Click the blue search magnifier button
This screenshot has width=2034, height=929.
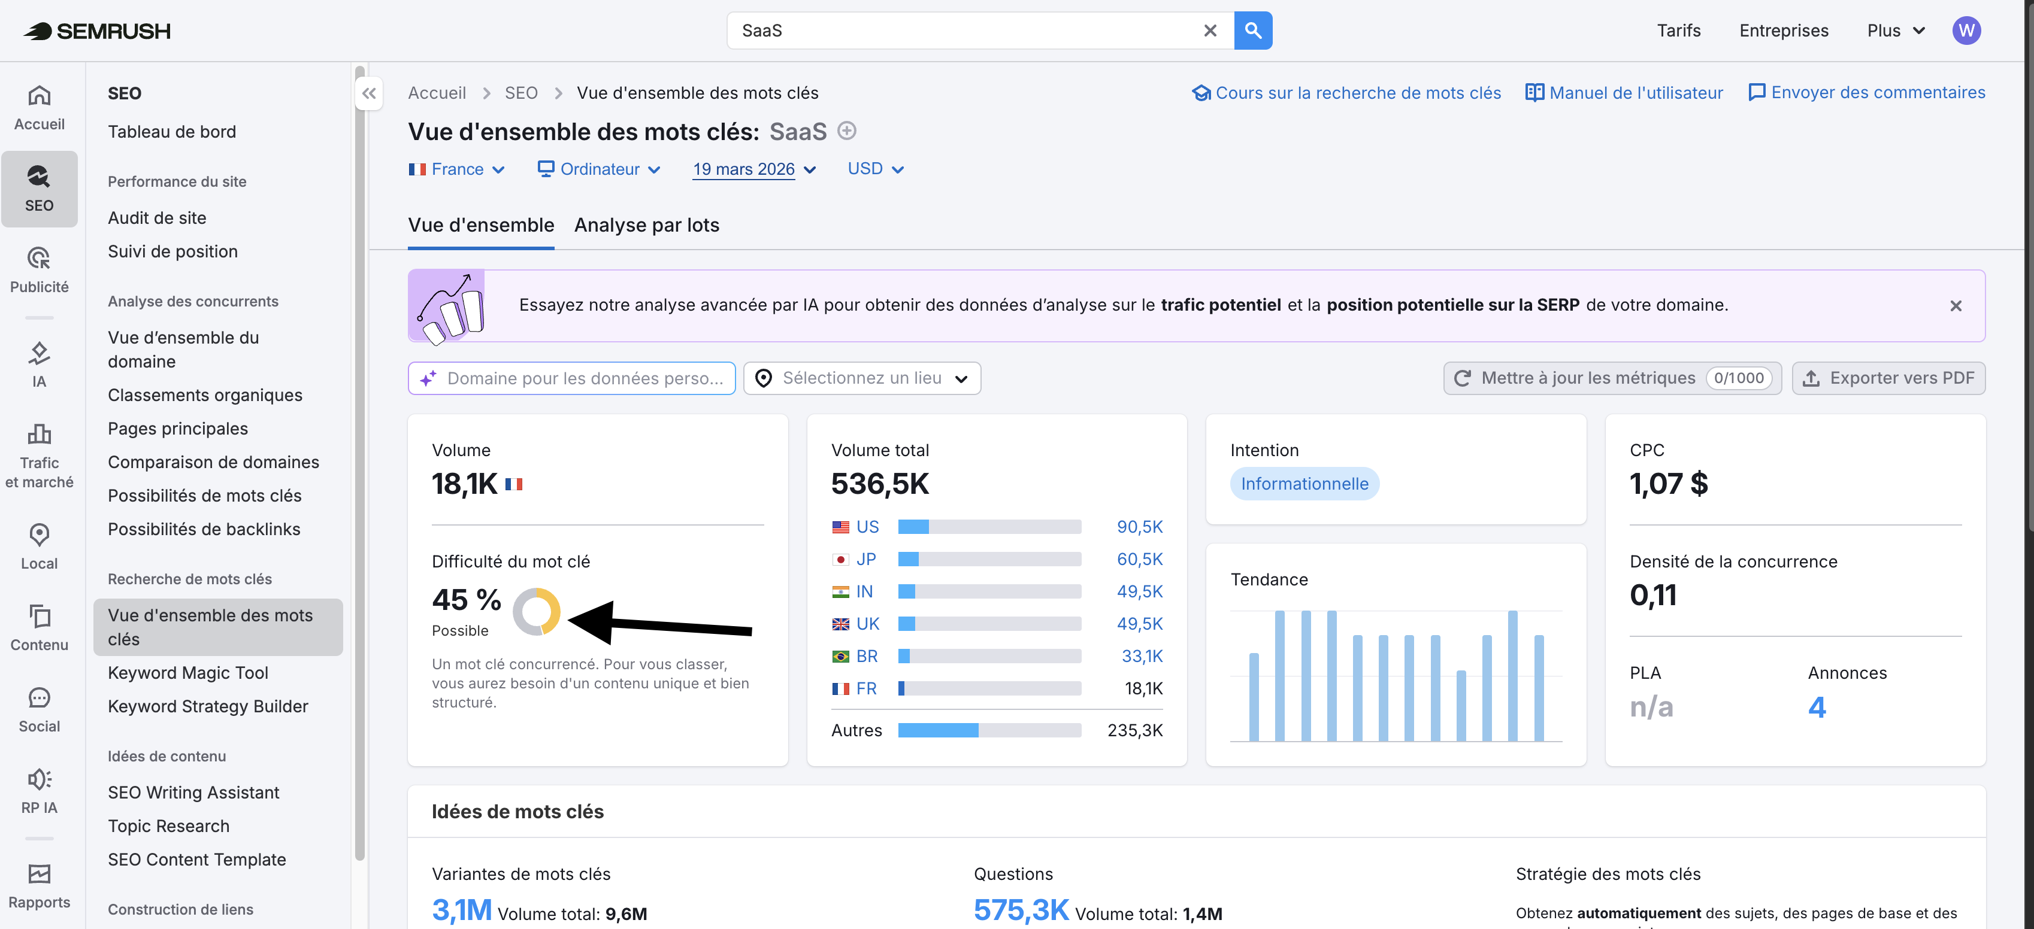click(x=1252, y=31)
